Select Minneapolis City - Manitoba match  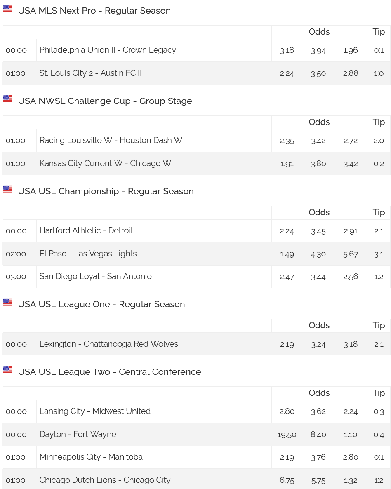tap(91, 457)
